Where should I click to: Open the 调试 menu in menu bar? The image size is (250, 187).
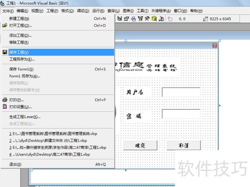pyautogui.click(x=83, y=11)
